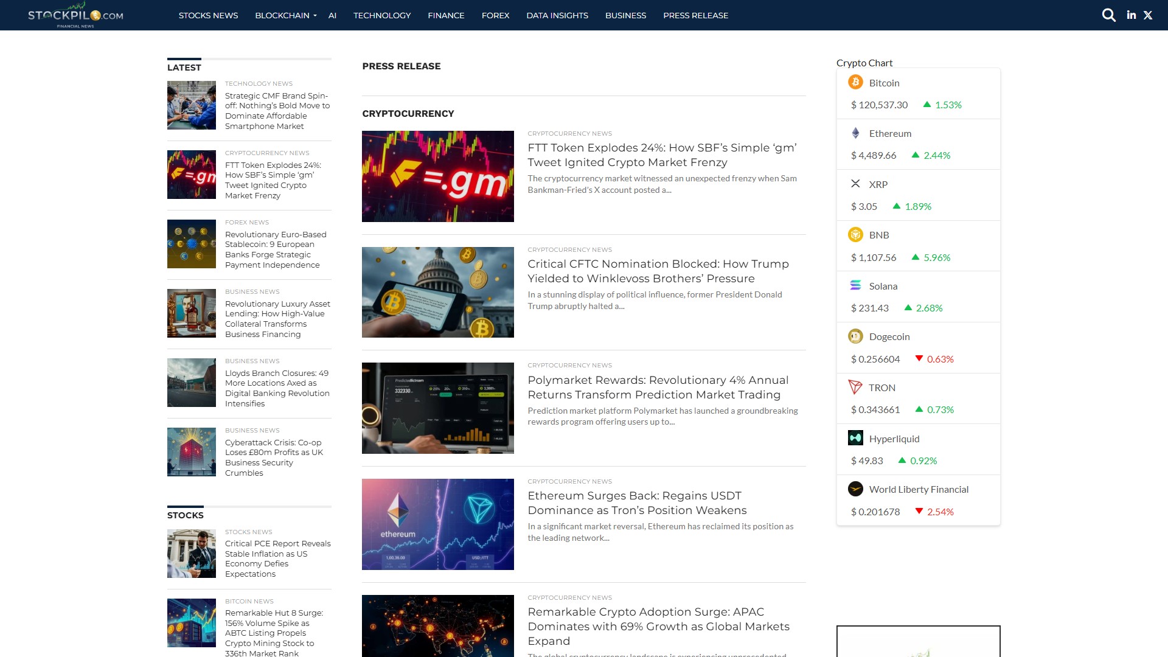Click the Bitcoin coin icon
Screen dimensions: 1168x657
point(855,82)
